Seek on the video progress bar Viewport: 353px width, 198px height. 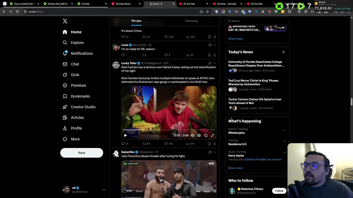(169, 130)
